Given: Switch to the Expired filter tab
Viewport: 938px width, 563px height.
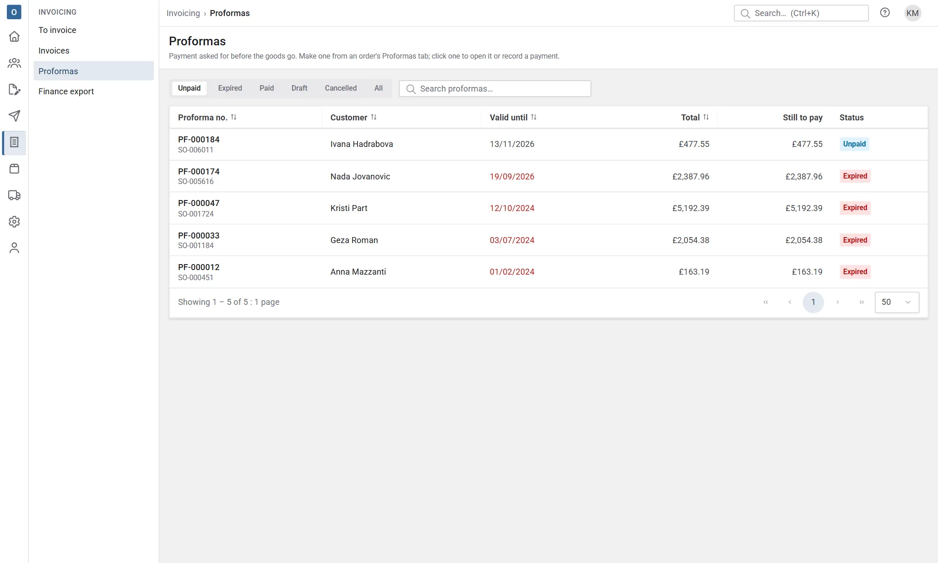Looking at the screenshot, I should pos(230,88).
